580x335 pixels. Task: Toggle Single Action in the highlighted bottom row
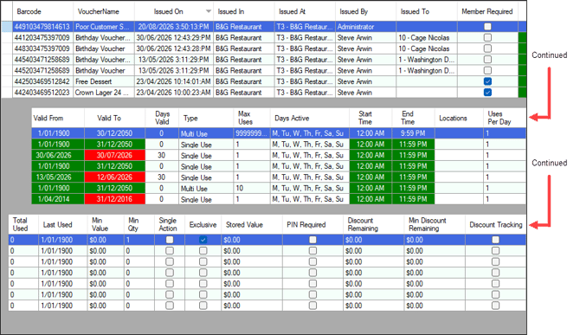[170, 240]
